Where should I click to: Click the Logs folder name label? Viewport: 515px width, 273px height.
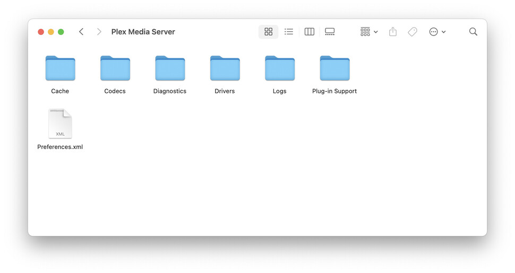pos(279,91)
